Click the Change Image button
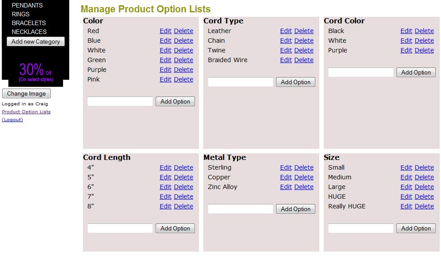The width and height of the screenshot is (441, 256). pyautogui.click(x=26, y=93)
